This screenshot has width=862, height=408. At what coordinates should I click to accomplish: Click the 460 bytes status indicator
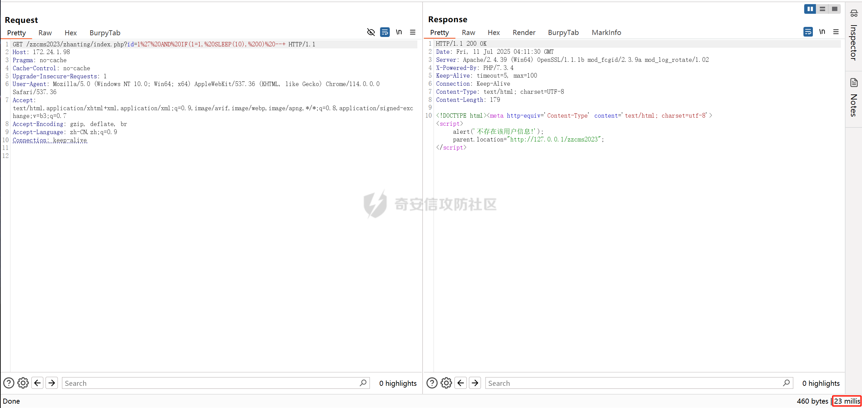[813, 401]
